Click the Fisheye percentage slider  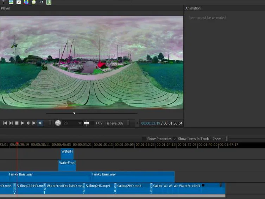(x=128, y=123)
